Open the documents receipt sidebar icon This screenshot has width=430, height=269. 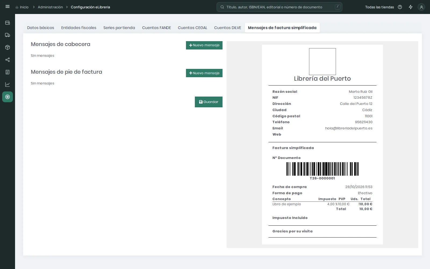tap(8, 72)
